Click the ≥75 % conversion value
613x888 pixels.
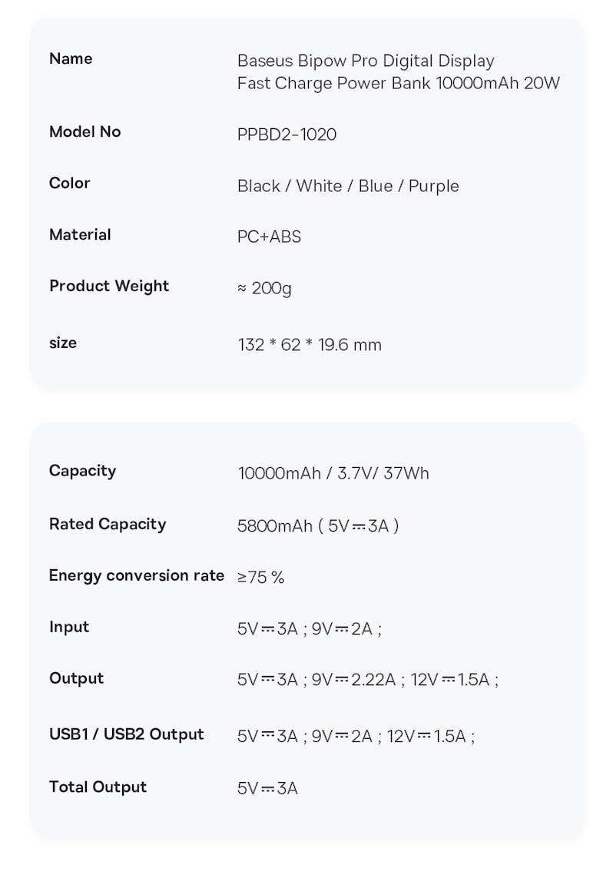[x=260, y=577]
